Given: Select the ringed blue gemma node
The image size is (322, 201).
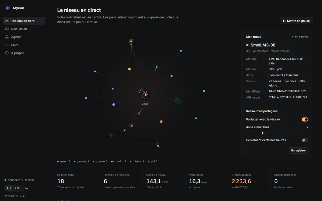Looking at the screenshot, I should click(156, 67).
